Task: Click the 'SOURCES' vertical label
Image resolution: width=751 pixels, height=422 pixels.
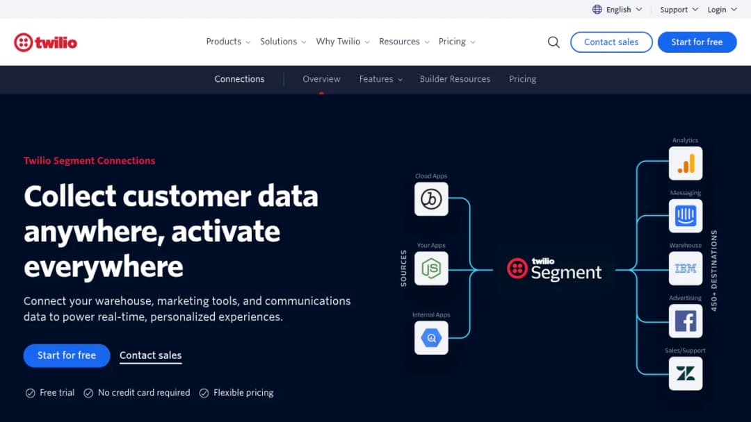Action: pos(403,269)
